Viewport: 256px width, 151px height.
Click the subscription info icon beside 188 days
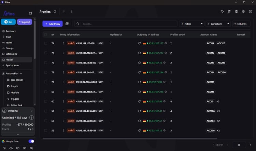[31, 118]
